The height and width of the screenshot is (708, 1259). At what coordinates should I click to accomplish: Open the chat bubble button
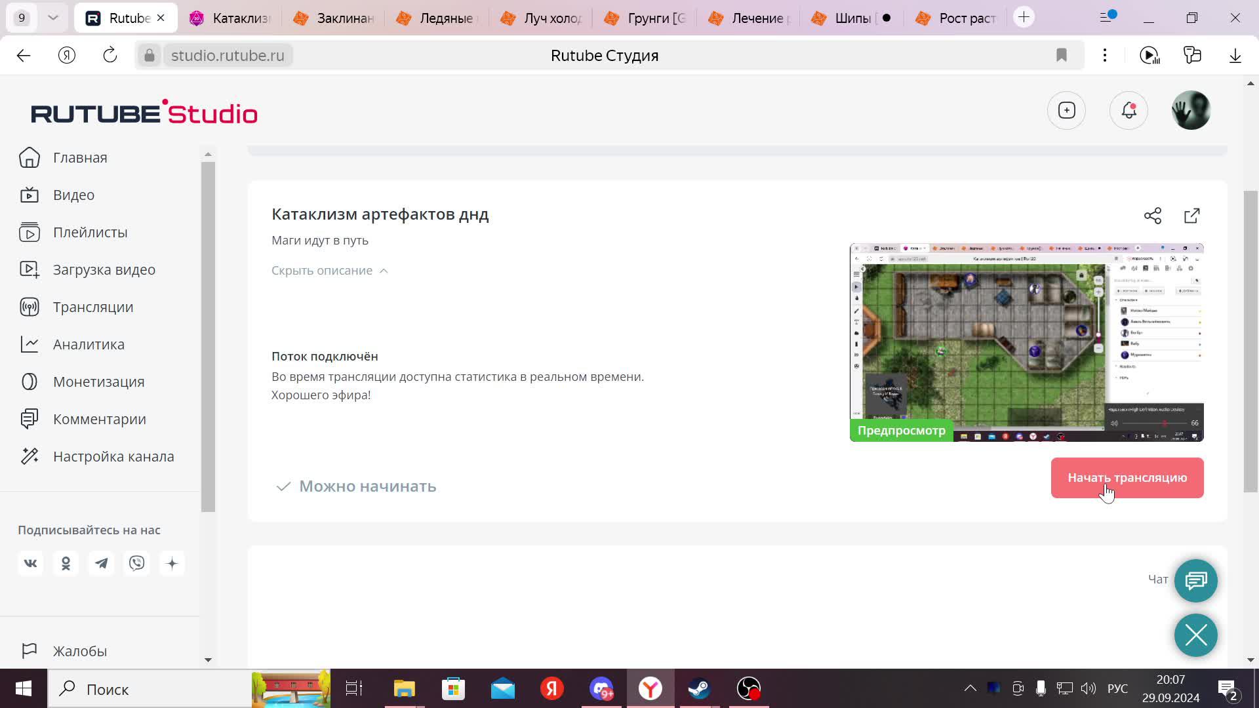tap(1195, 580)
